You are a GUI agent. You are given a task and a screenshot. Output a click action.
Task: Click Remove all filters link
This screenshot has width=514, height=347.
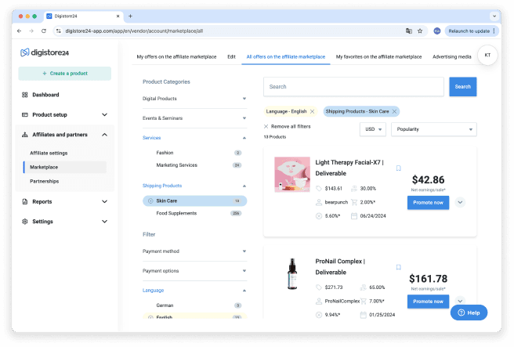[291, 126]
